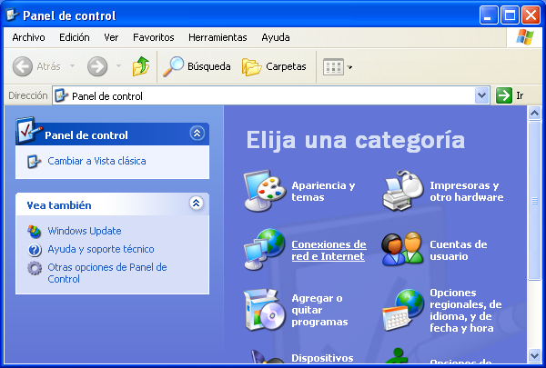The width and height of the screenshot is (546, 368).
Task: Click the Agregar o quitar programas icon
Action: (264, 309)
